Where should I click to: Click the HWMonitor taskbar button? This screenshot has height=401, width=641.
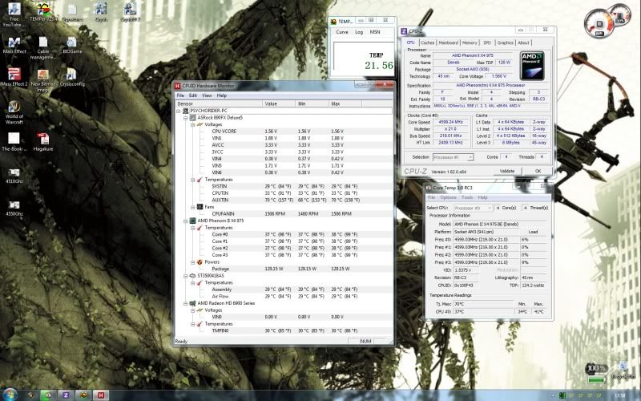click(101, 395)
